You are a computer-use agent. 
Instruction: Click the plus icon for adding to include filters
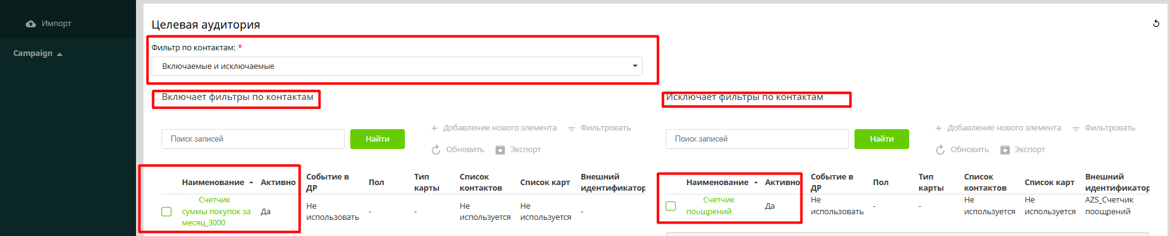tap(435, 128)
